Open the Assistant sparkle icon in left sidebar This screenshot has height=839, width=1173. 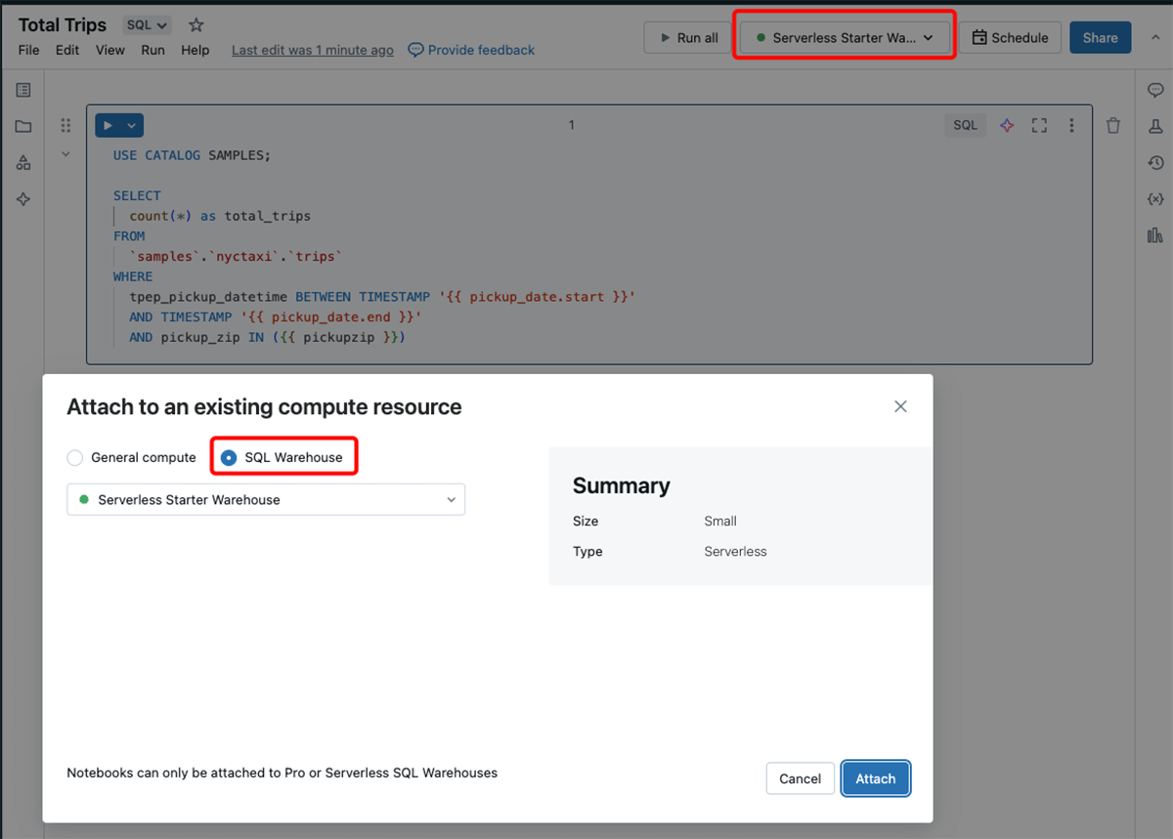click(x=23, y=199)
